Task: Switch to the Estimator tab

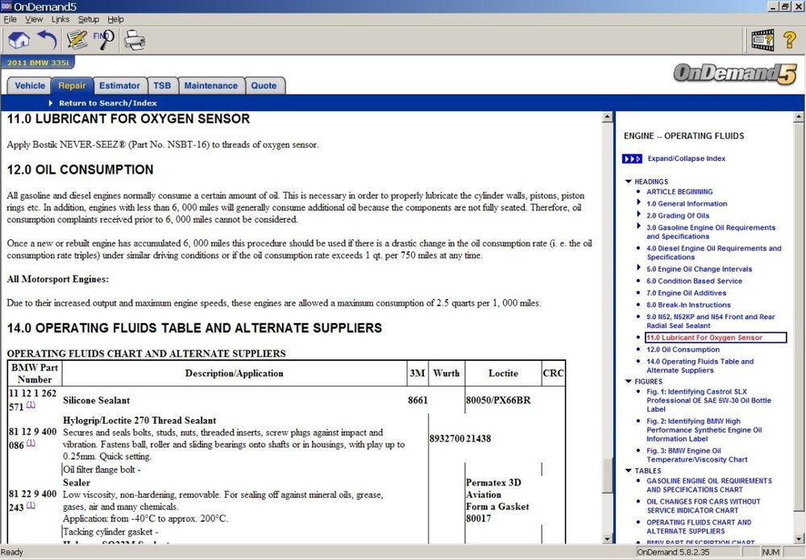Action: [119, 85]
